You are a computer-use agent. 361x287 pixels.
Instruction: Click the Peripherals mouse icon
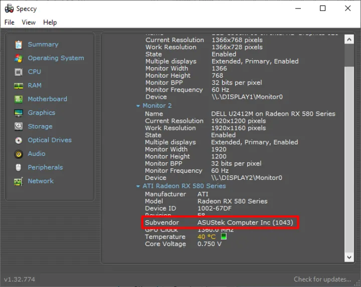19,167
